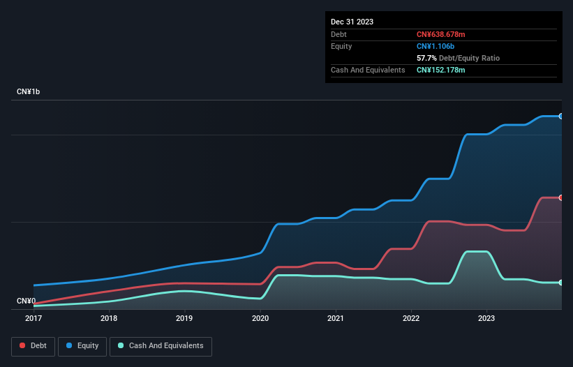Click the CN¥1b y-axis label

click(28, 91)
